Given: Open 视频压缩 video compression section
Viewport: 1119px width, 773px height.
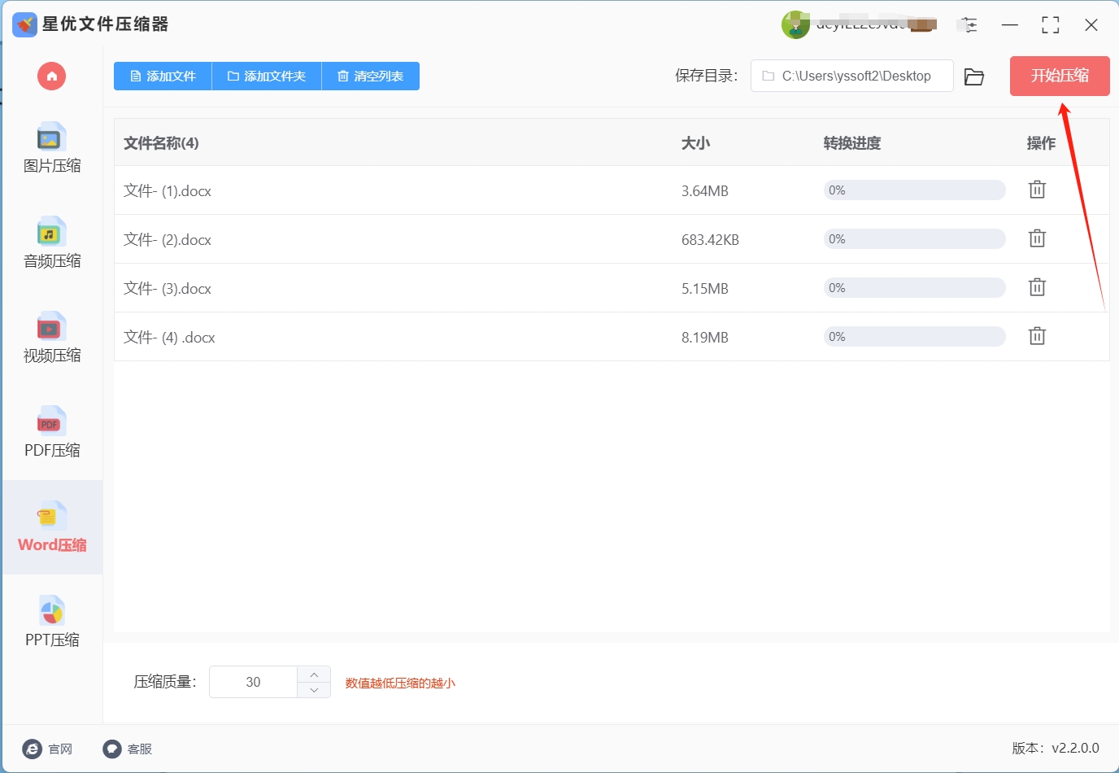Looking at the screenshot, I should click(x=52, y=338).
